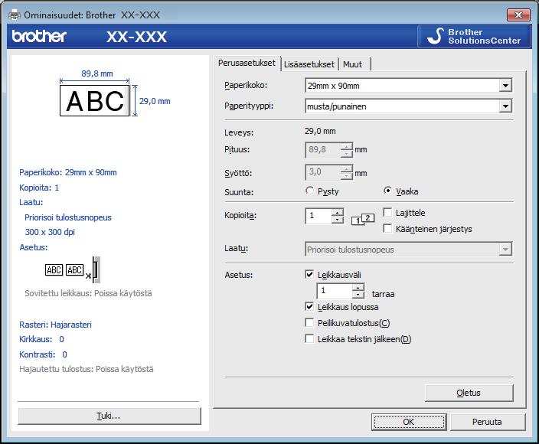Click the 'XX-XXX' model name in banner
This screenshot has width=539, height=444.
tap(136, 37)
